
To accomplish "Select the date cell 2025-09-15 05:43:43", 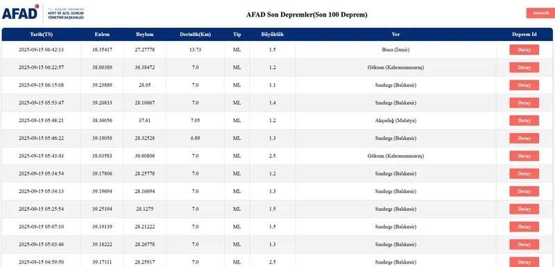I will [x=42, y=155].
